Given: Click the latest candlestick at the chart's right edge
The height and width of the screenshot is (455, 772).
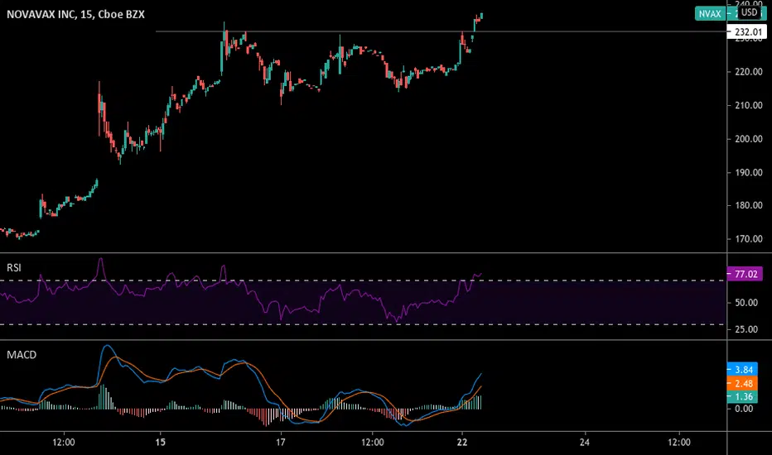Looking at the screenshot, I should pyautogui.click(x=481, y=16).
